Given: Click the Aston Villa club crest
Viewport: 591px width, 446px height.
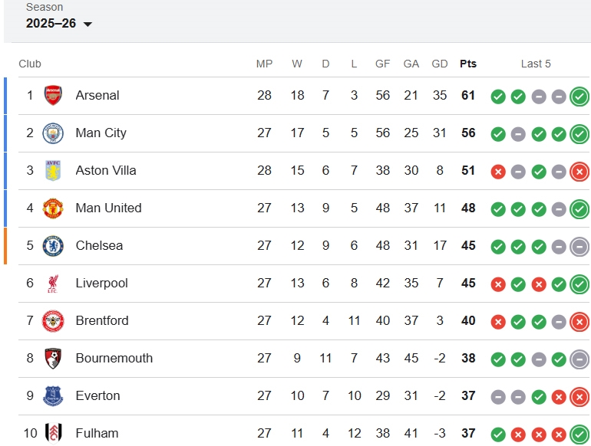Looking at the screenshot, I should point(53,171).
